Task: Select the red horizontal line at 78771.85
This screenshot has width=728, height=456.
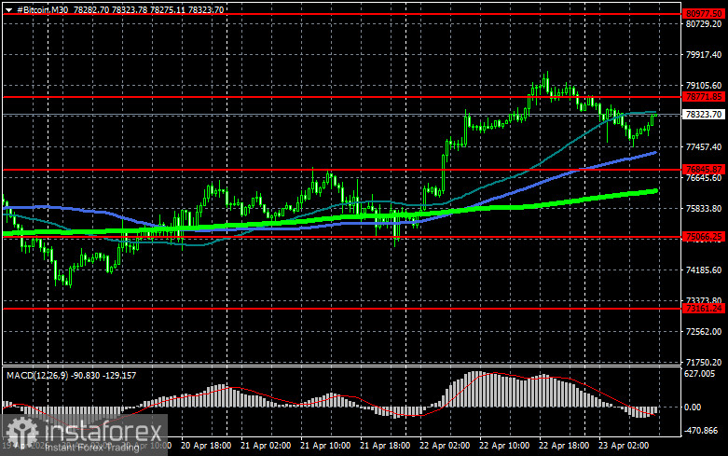Action: click(x=343, y=97)
